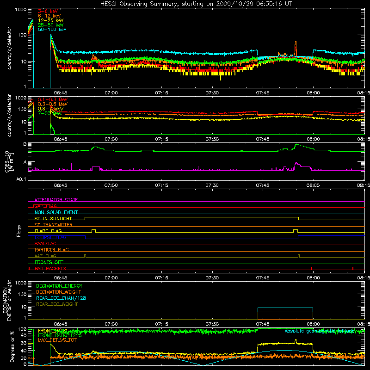Image resolution: width=370 pixels, height=370 pixels.
Task: Click the 07:30 tick label under top plot
Action: [x=212, y=93]
